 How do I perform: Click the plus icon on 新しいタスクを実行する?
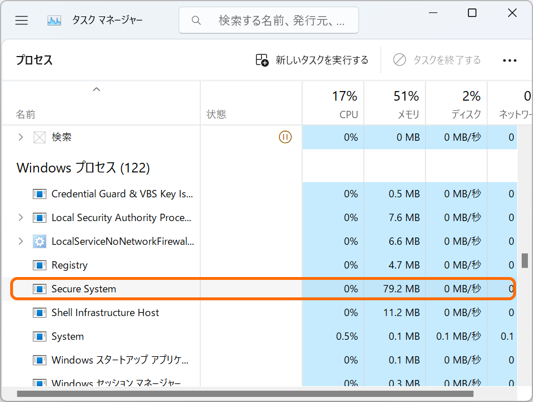tap(261, 59)
